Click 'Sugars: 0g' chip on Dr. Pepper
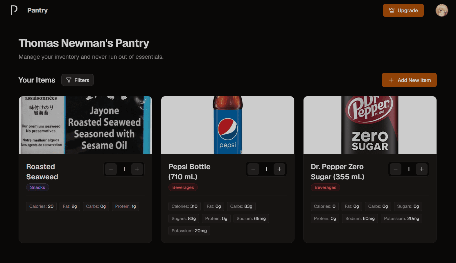This screenshot has height=263, width=456. (408, 206)
